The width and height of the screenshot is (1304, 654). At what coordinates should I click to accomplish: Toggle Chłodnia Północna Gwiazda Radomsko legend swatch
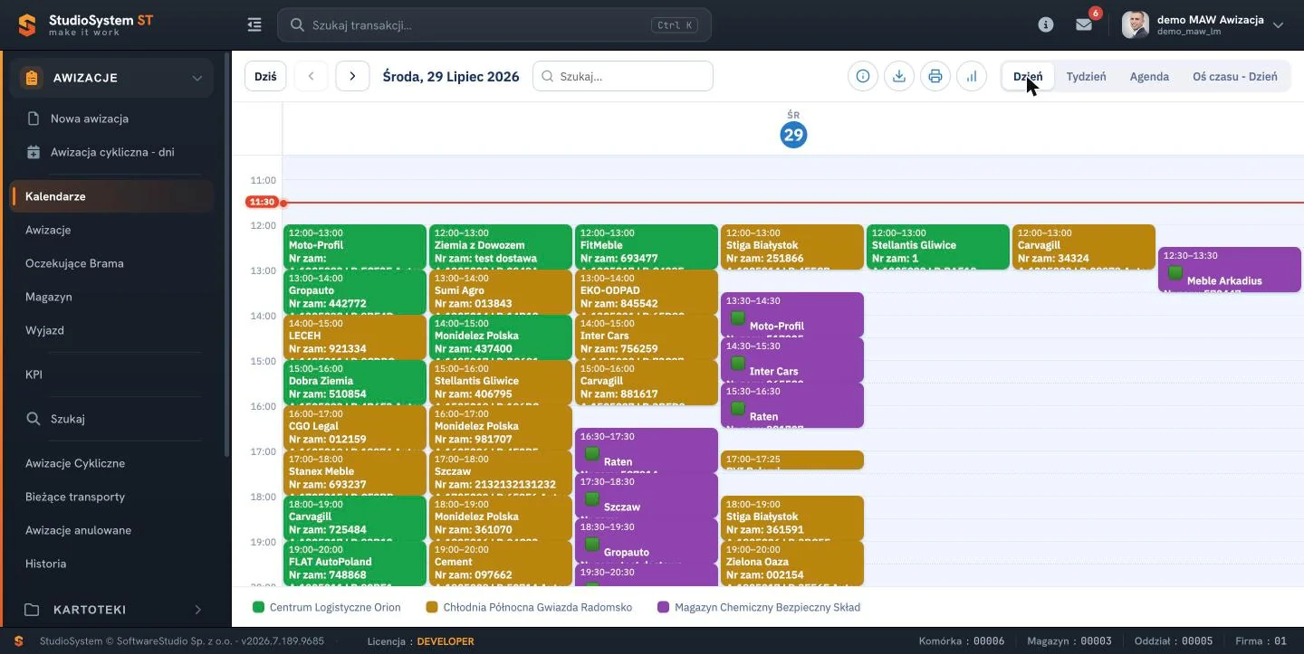[432, 607]
